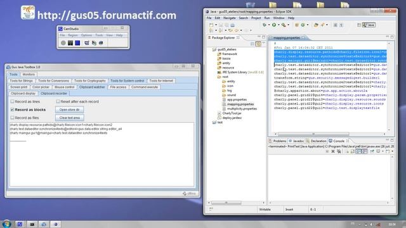The height and width of the screenshot is (228, 406).
Task: Select the Java perspective button
Action: click(x=369, y=25)
